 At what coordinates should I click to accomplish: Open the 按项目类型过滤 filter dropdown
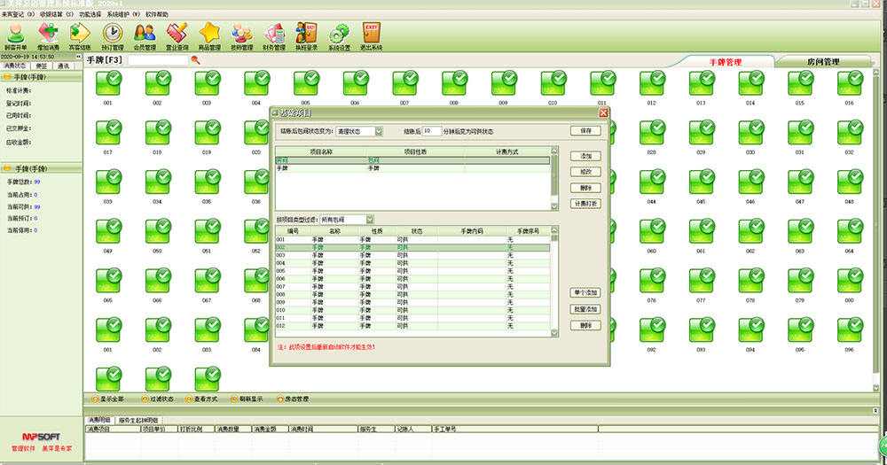coord(370,219)
